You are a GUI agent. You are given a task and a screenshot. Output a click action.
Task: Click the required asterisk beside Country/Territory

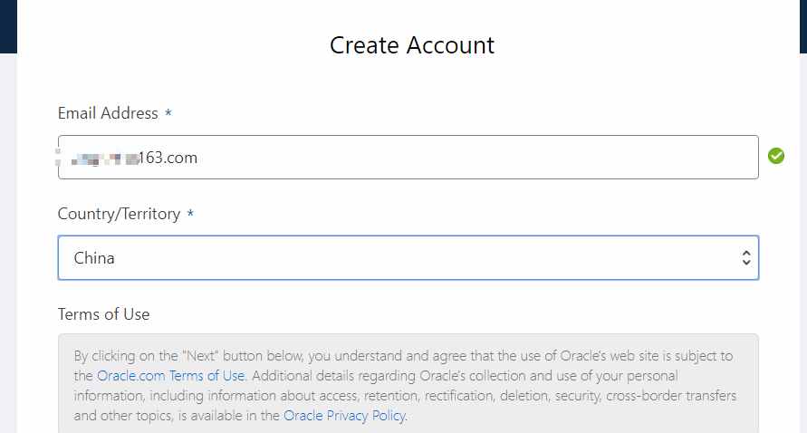[190, 213]
